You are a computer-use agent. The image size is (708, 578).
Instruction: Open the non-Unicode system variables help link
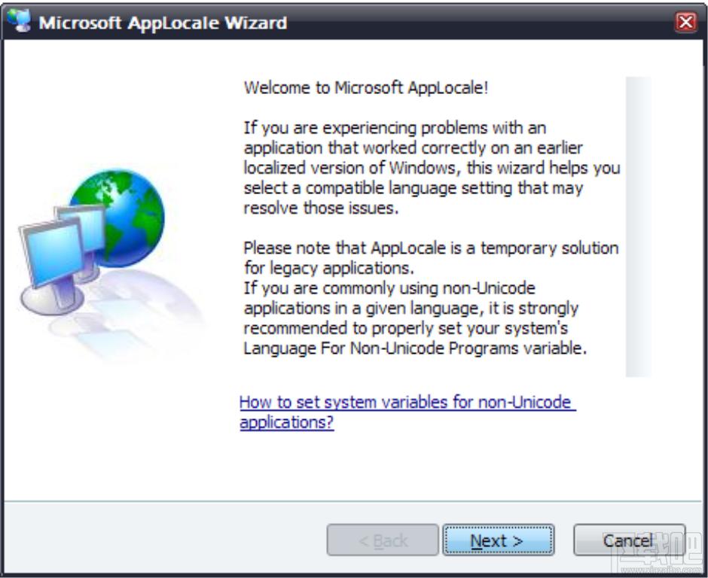(x=407, y=412)
